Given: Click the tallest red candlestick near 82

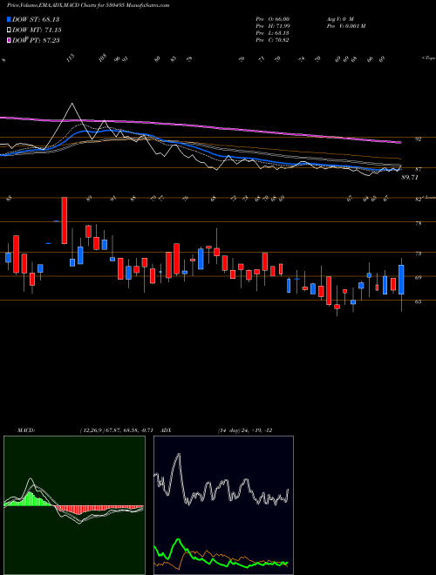Looking at the screenshot, I should pyautogui.click(x=65, y=220).
